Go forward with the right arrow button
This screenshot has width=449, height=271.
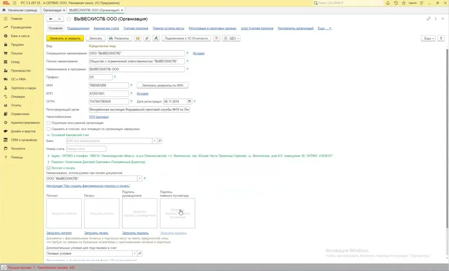coord(59,19)
